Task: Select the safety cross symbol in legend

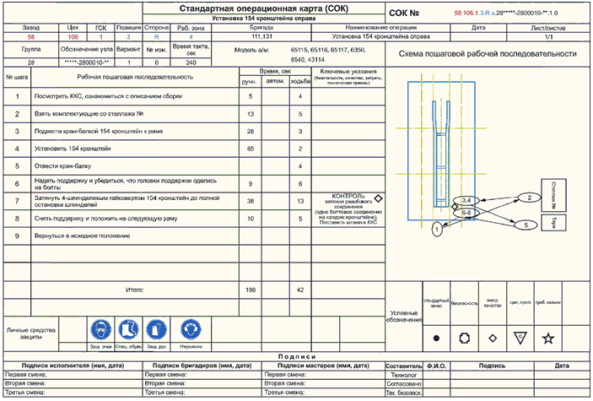Action: [x=464, y=337]
